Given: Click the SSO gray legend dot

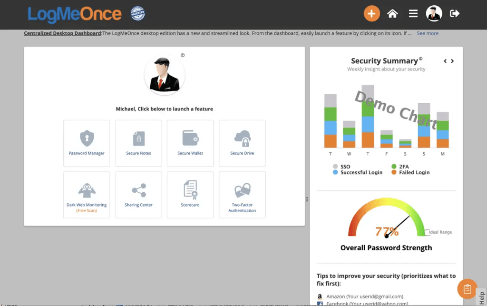Looking at the screenshot, I should (335, 167).
